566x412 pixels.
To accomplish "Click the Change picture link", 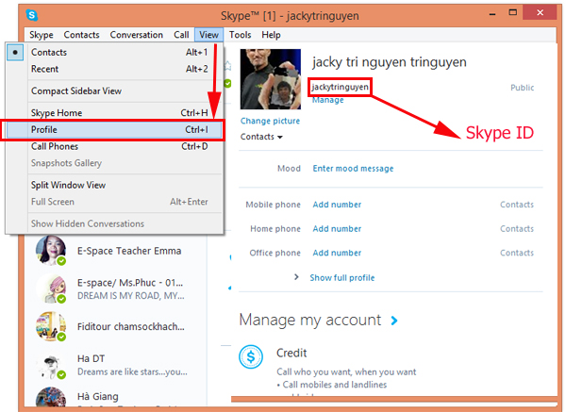I will coord(270,121).
